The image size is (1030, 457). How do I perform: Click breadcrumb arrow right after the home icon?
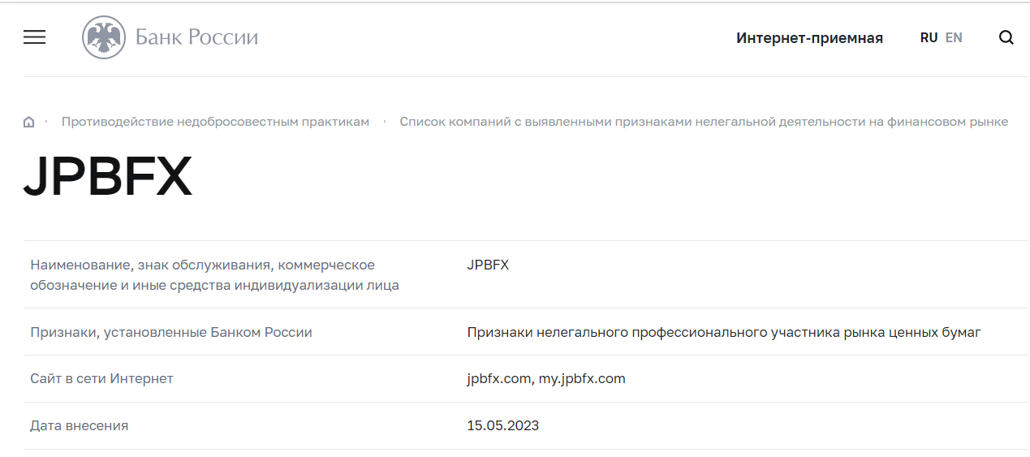coord(47,122)
